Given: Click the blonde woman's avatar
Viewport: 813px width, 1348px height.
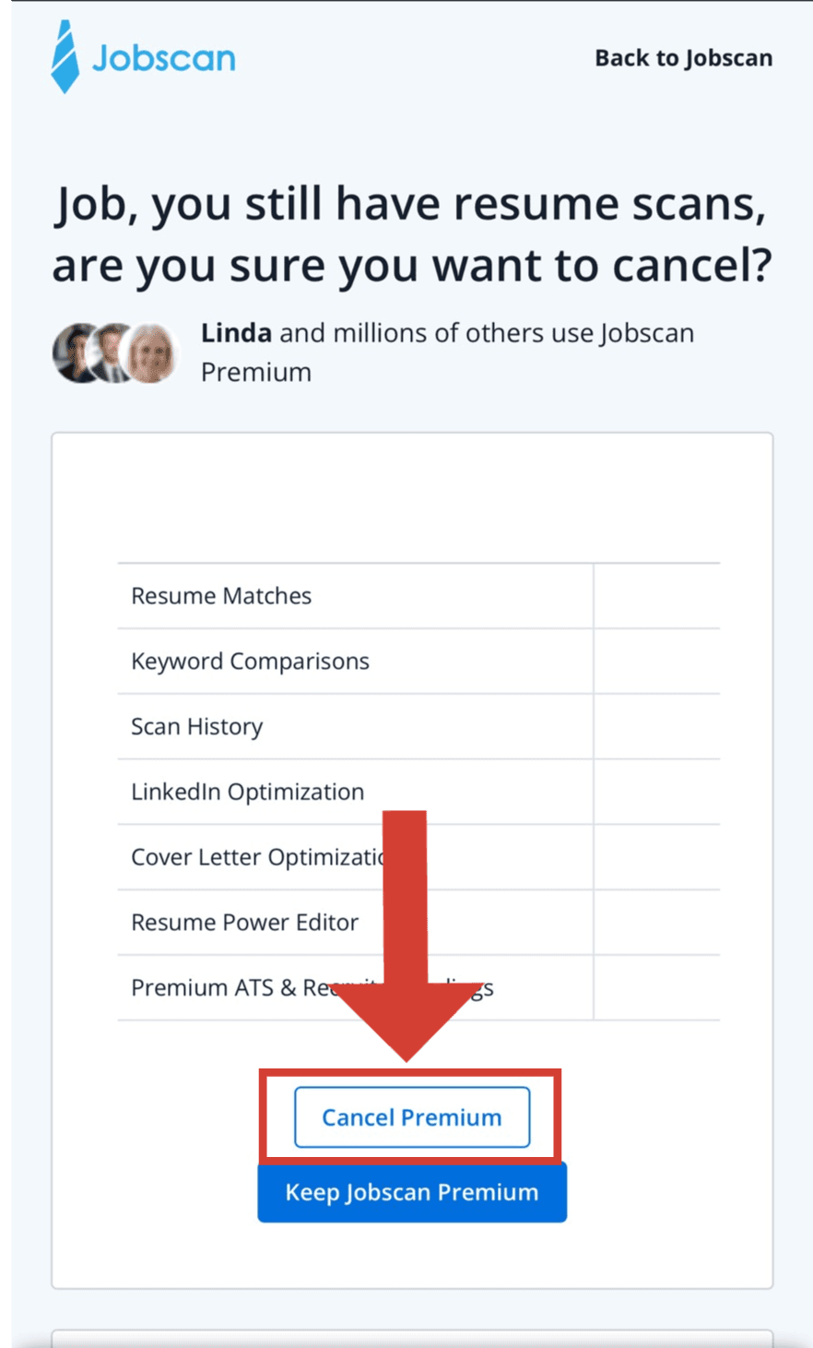Looking at the screenshot, I should [x=150, y=353].
